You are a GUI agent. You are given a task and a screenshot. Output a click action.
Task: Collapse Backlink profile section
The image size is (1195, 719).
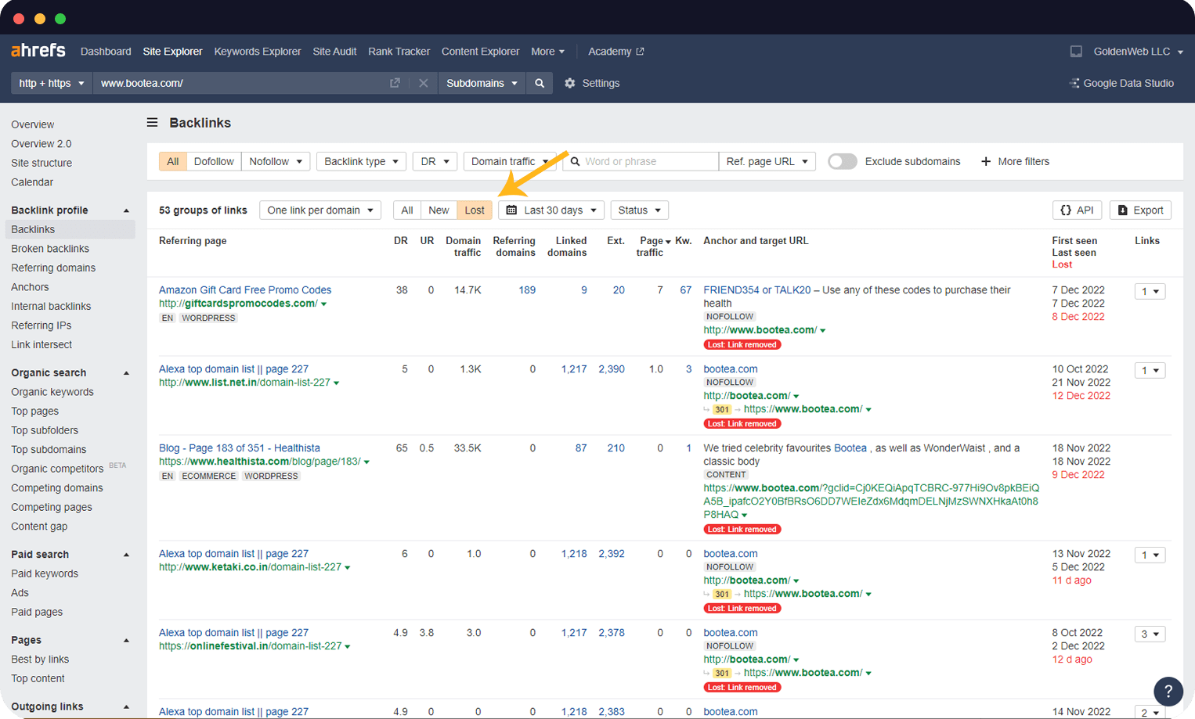(126, 210)
